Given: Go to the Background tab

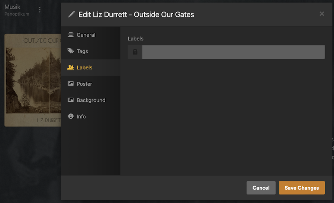Looking at the screenshot, I should (x=91, y=100).
